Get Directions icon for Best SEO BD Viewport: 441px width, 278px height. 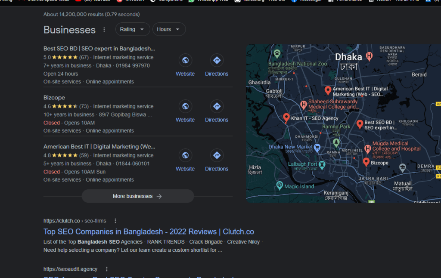217,60
